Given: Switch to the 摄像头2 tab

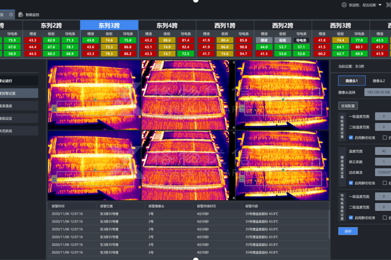Looking at the screenshot, I should coord(378,81).
